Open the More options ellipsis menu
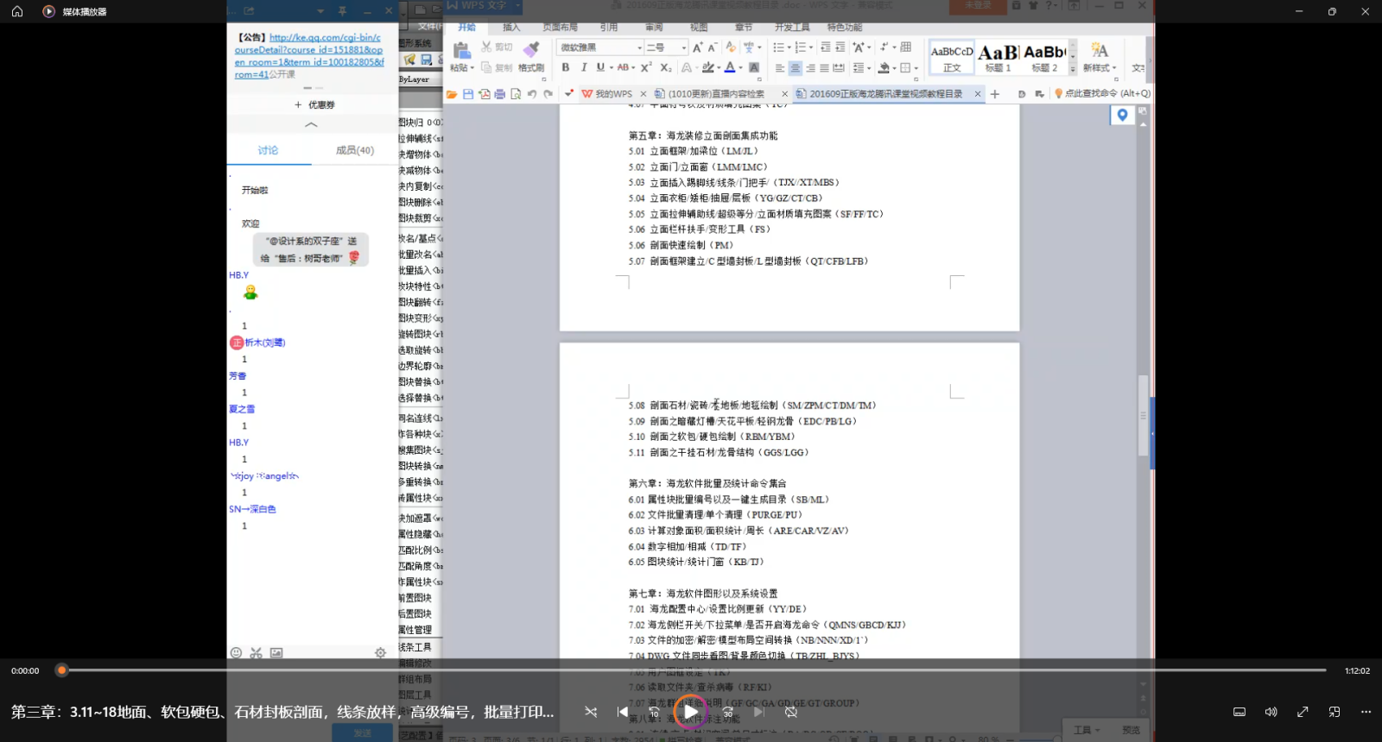This screenshot has height=742, width=1382. click(x=1366, y=712)
